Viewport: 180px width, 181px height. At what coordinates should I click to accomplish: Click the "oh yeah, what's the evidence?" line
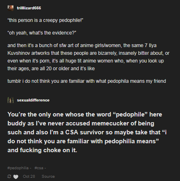tap(42, 33)
